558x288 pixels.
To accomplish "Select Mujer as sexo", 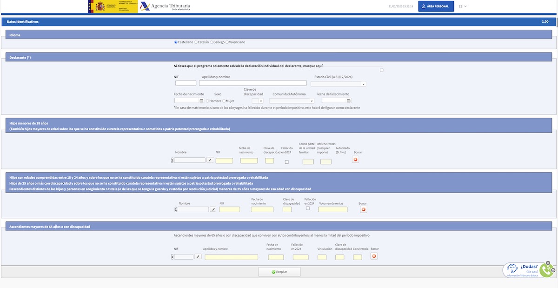I will [224, 101].
